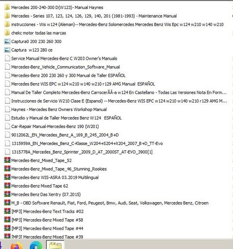Image resolution: width=233 pixels, height=249 pixels.
Task: Select the 1315778A_Mercedes_Benz_Sprinter_2009 file
Action: 82,152
